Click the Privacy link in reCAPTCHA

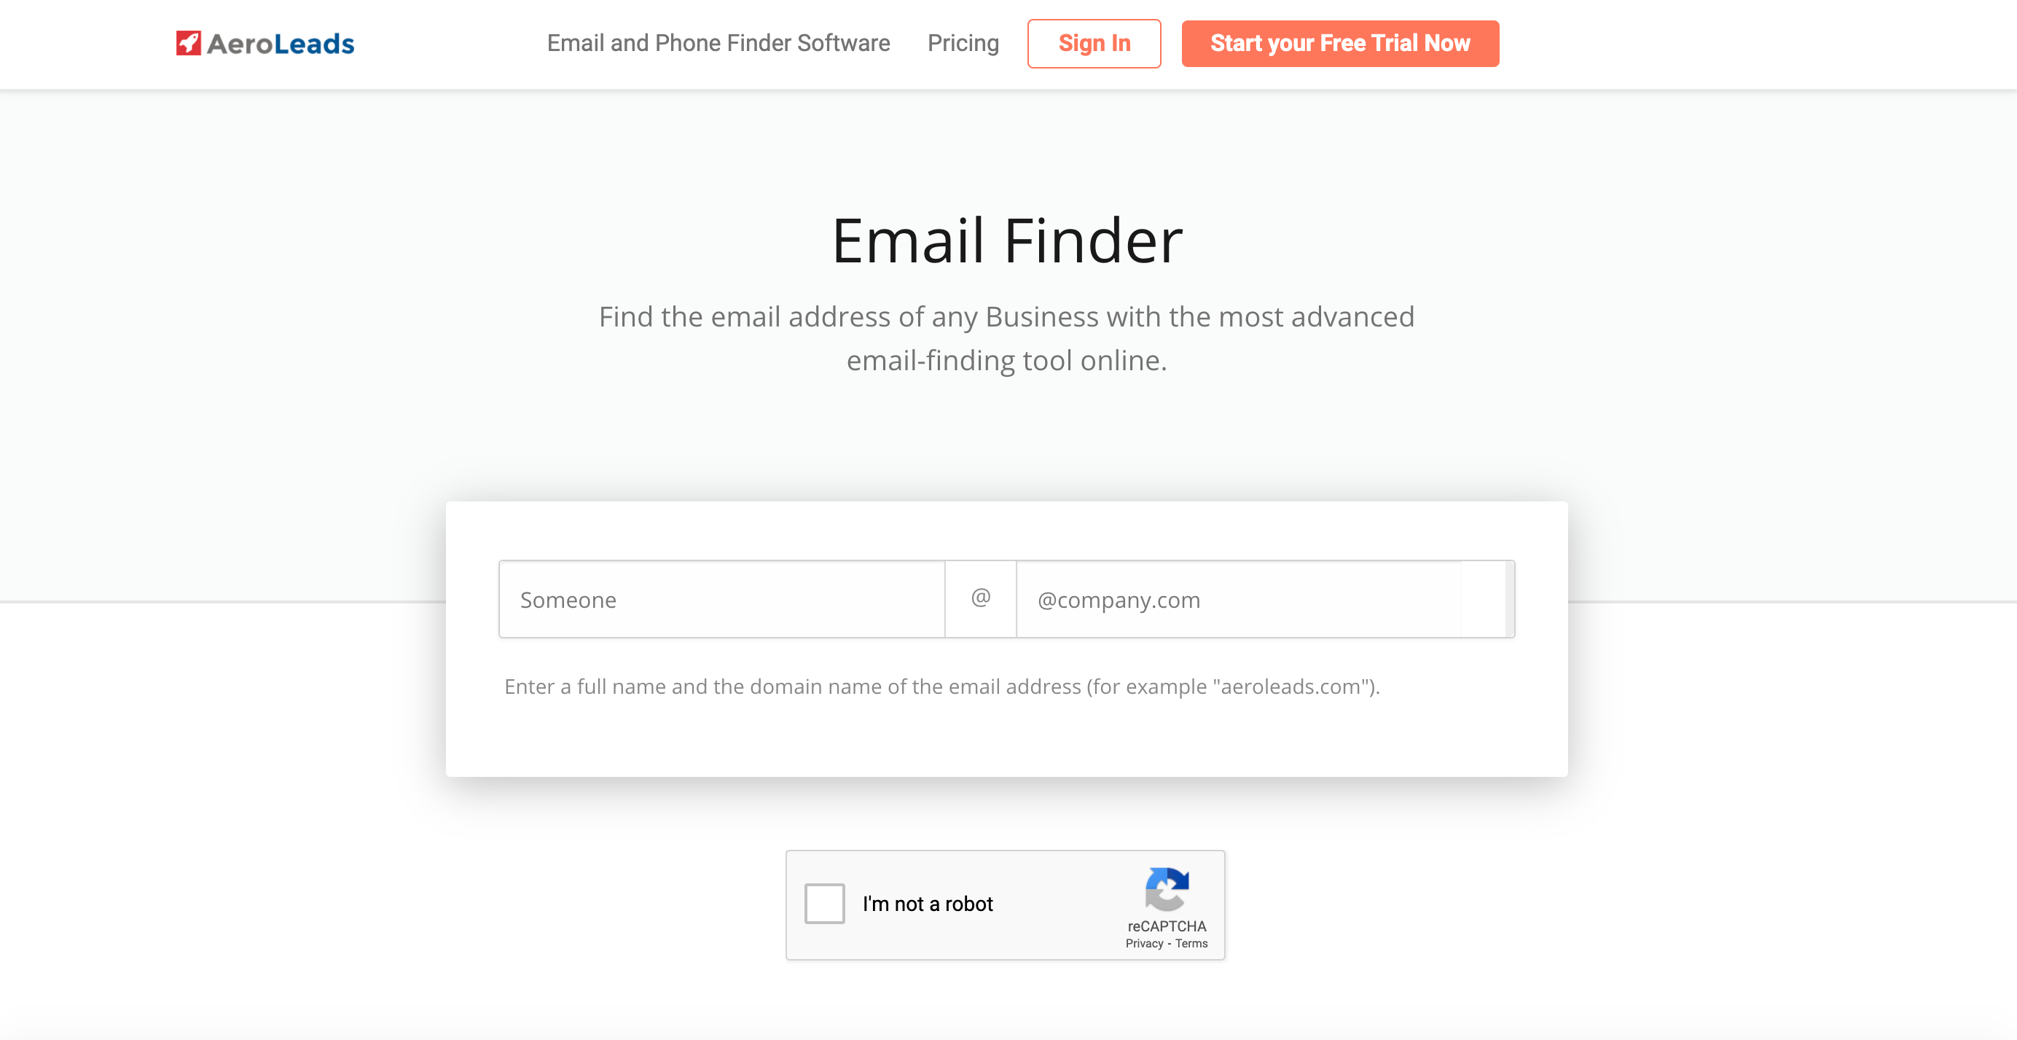coord(1145,943)
